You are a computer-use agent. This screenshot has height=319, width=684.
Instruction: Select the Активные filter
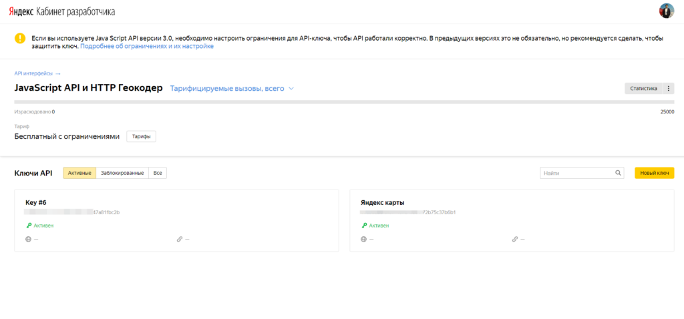[79, 173]
